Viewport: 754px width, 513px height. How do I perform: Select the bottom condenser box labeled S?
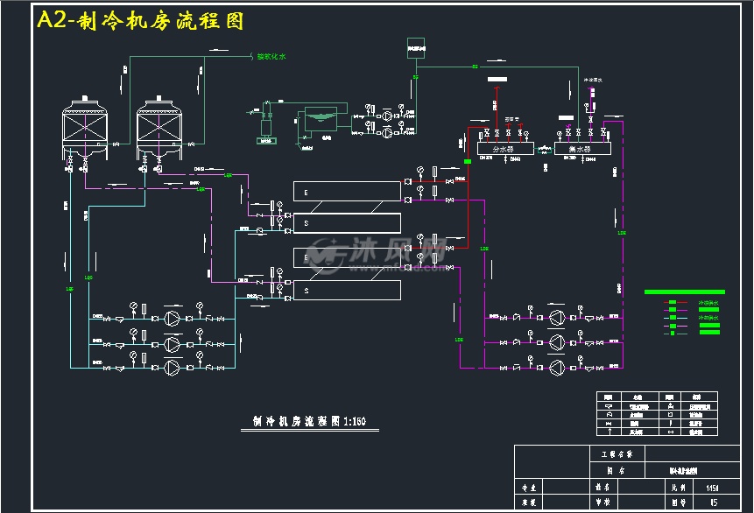point(347,291)
